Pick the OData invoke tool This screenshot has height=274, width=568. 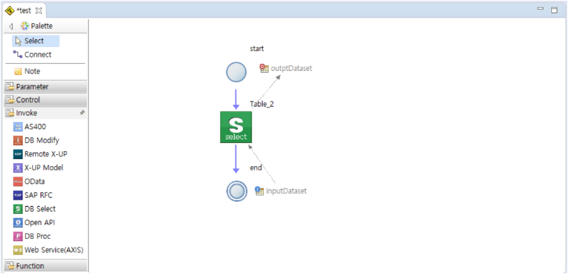coord(29,181)
